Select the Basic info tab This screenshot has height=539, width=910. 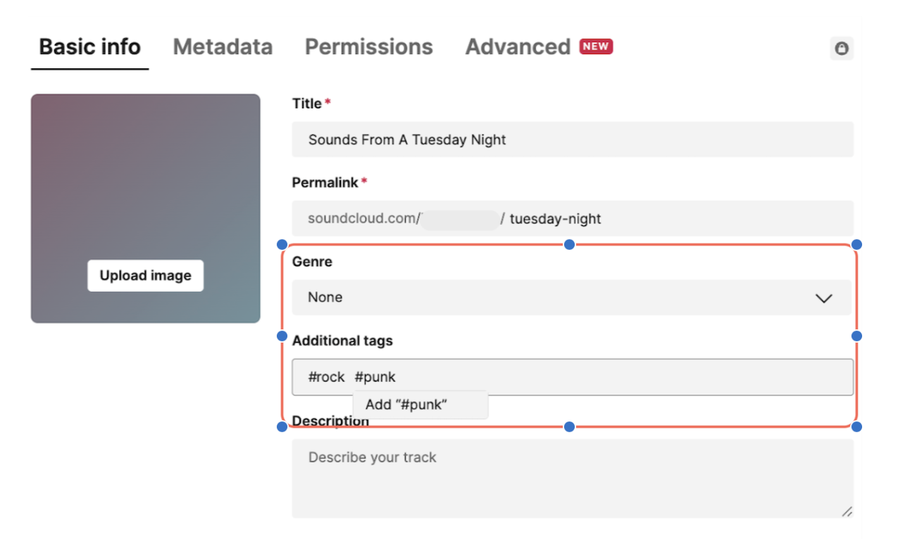click(x=89, y=46)
